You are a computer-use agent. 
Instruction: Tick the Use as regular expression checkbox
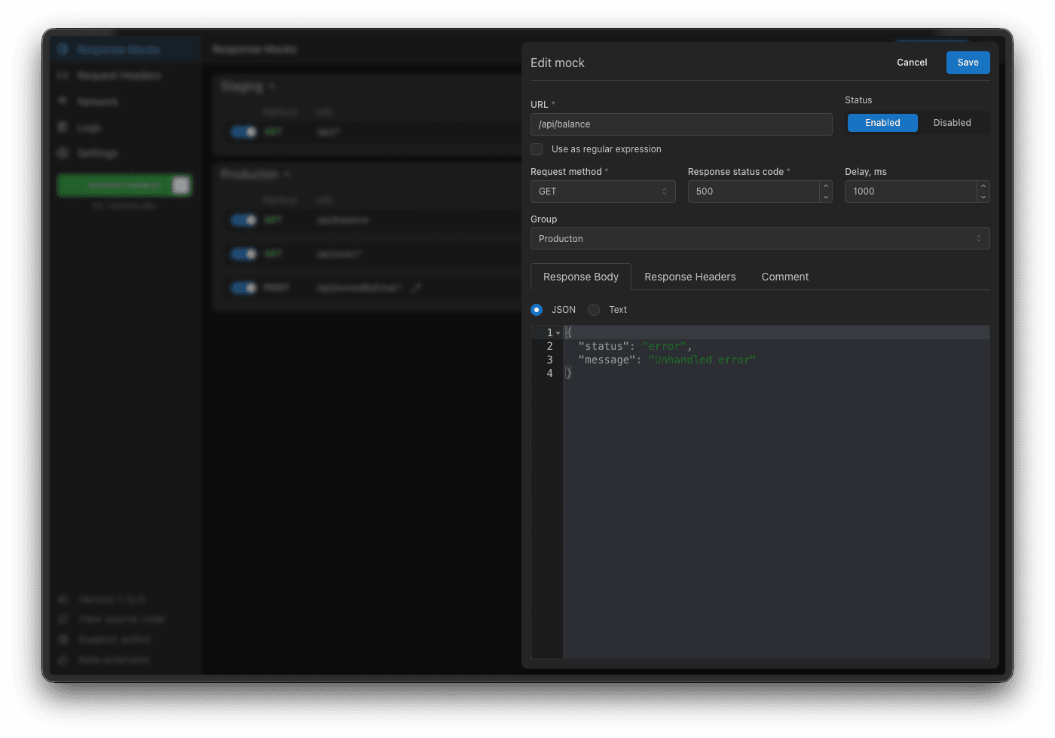pos(537,149)
